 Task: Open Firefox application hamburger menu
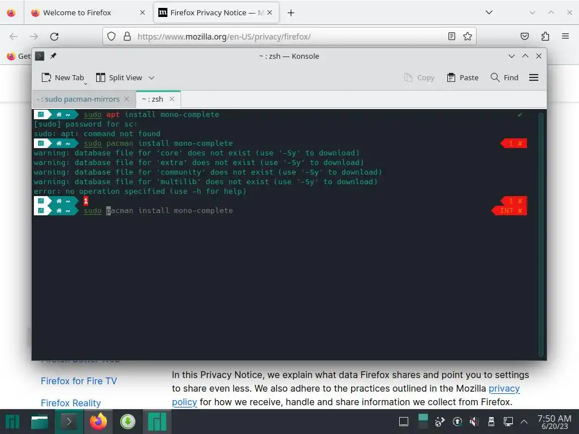[x=565, y=36]
